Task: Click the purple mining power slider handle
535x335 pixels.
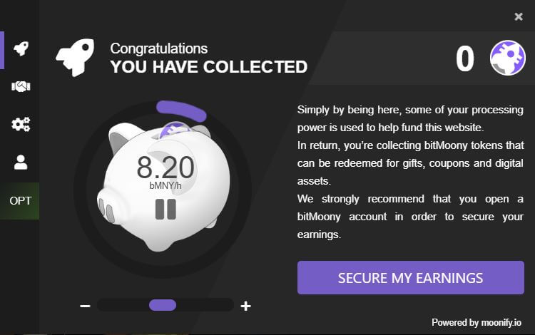Action: [163, 305]
